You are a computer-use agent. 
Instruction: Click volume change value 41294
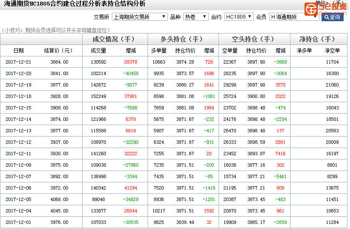(131, 188)
